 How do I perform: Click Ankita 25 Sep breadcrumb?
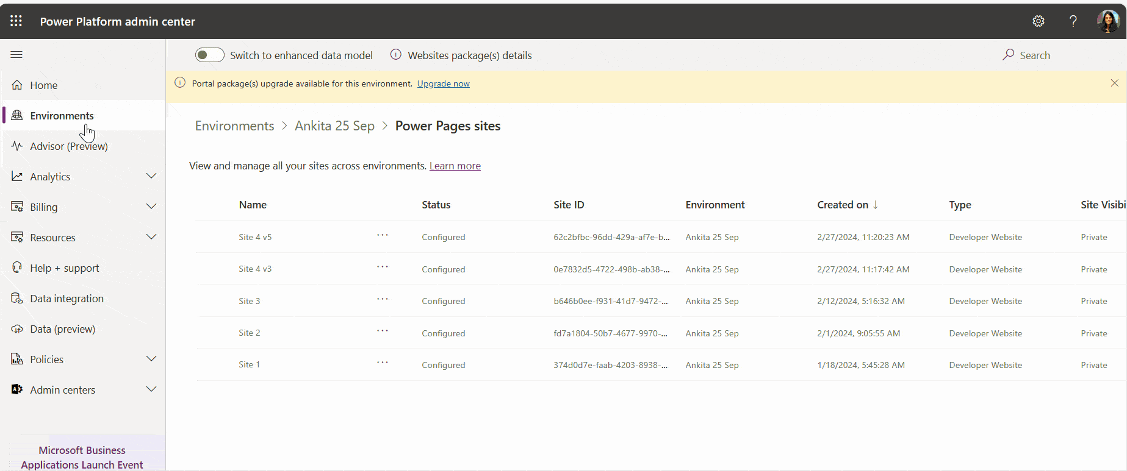click(x=334, y=126)
